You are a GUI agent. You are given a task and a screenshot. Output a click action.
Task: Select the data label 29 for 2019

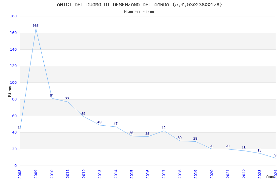tap(195, 138)
